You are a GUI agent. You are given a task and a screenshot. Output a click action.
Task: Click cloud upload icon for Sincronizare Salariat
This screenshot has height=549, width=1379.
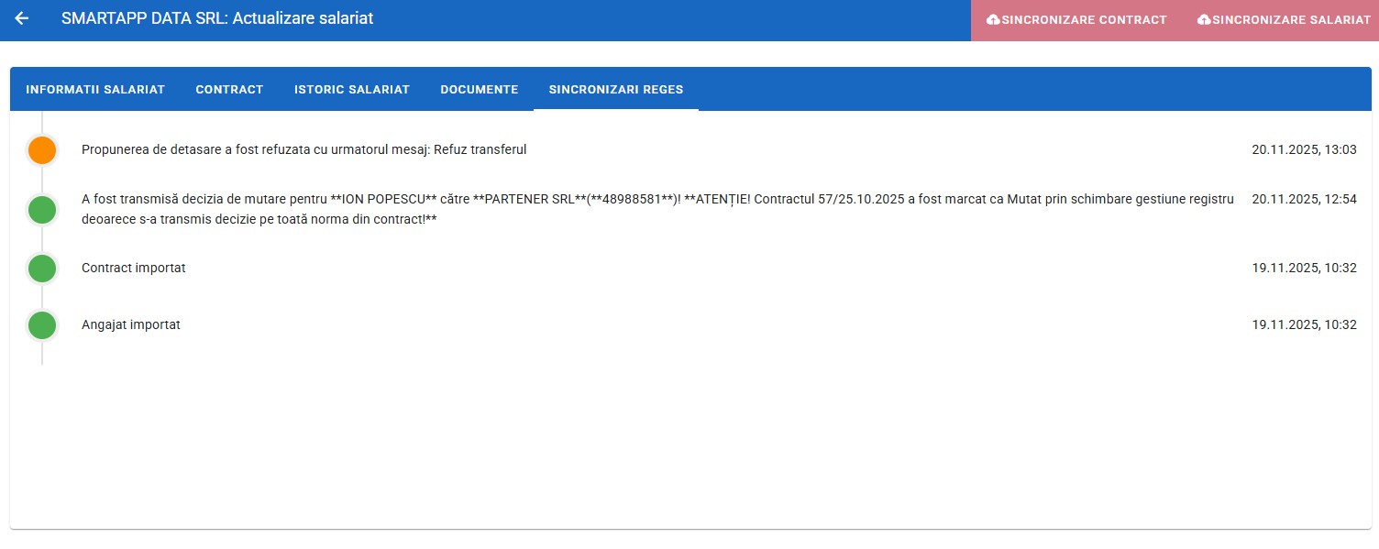click(1204, 19)
